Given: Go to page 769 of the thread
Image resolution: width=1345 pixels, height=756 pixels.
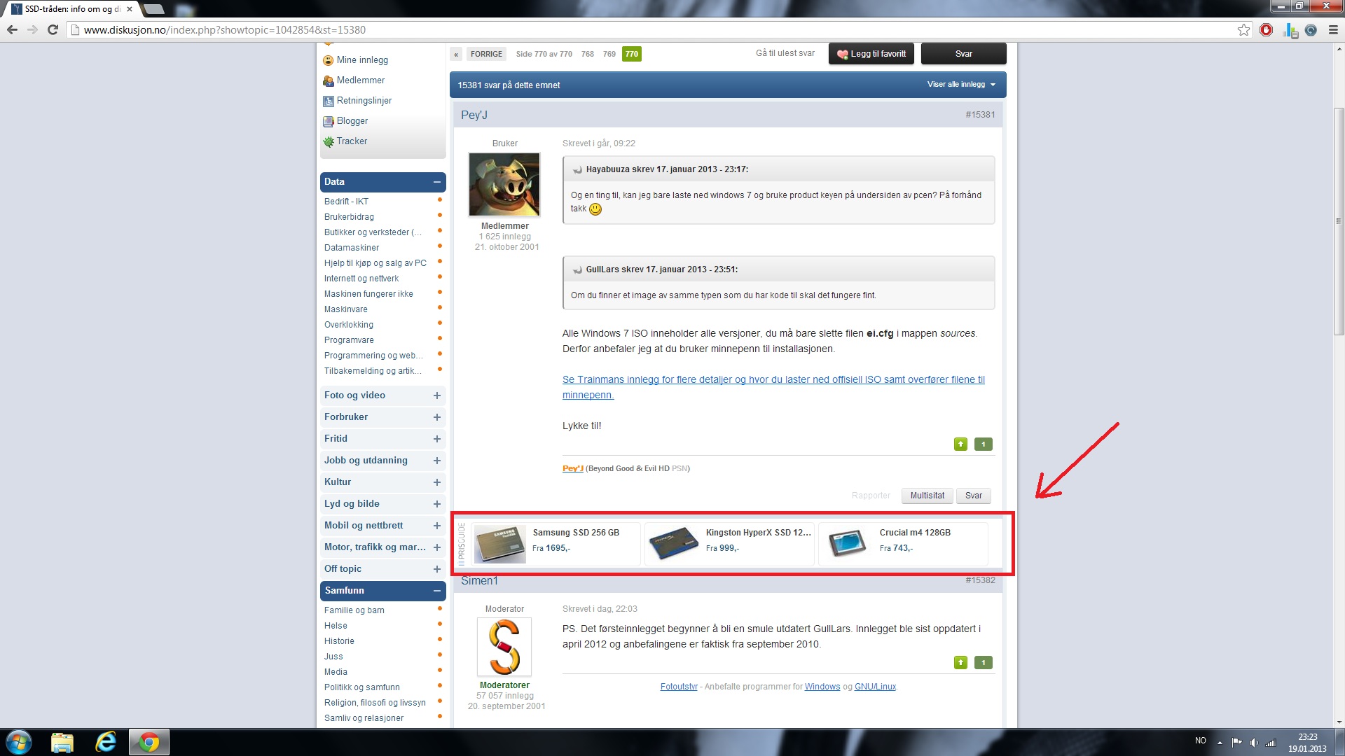Looking at the screenshot, I should pyautogui.click(x=609, y=54).
